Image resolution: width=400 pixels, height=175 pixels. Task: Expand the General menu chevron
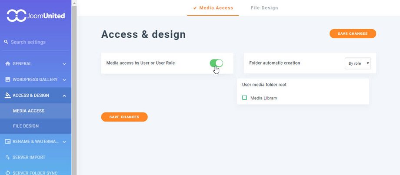[64, 64]
